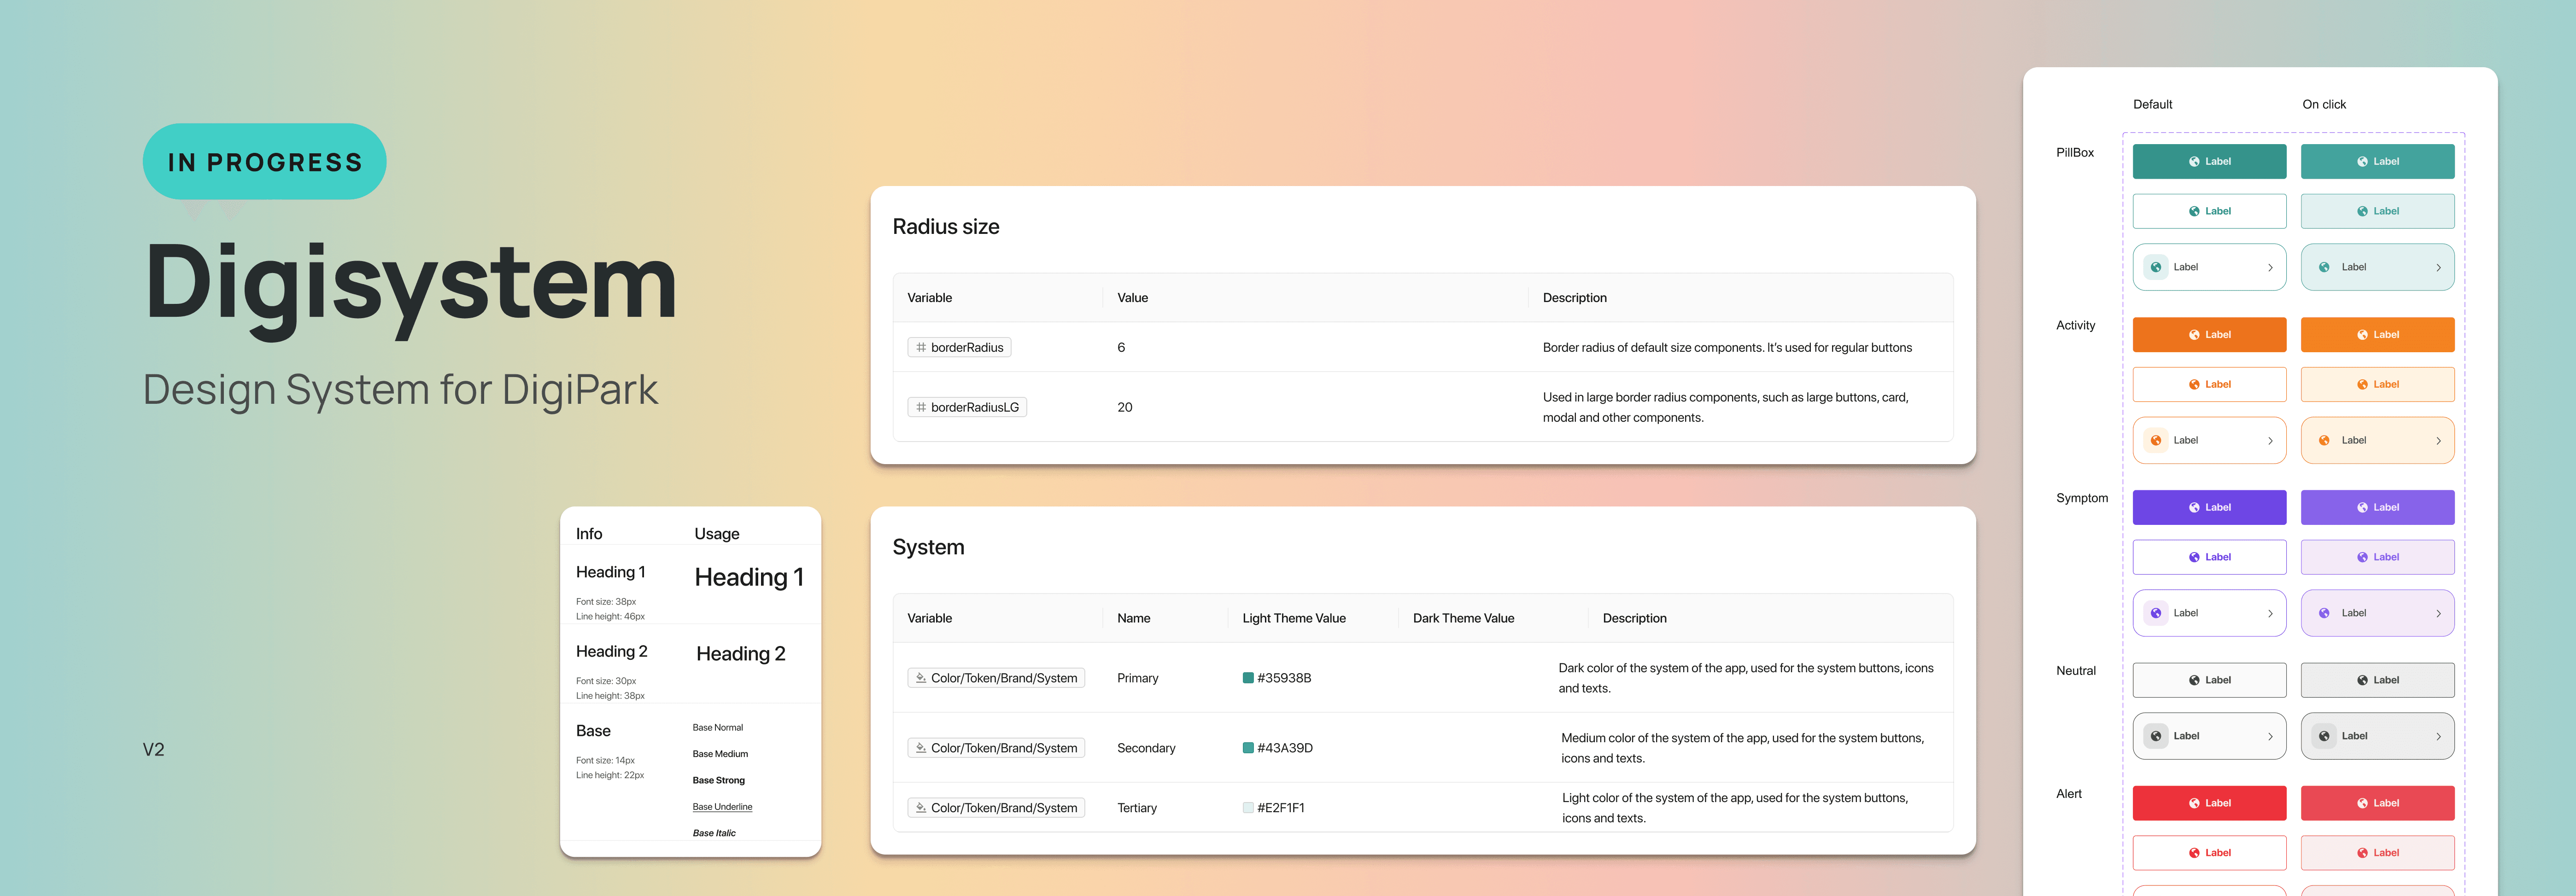Click the hash icon beside borderRadius
The width and height of the screenshot is (2576, 896).
point(921,347)
